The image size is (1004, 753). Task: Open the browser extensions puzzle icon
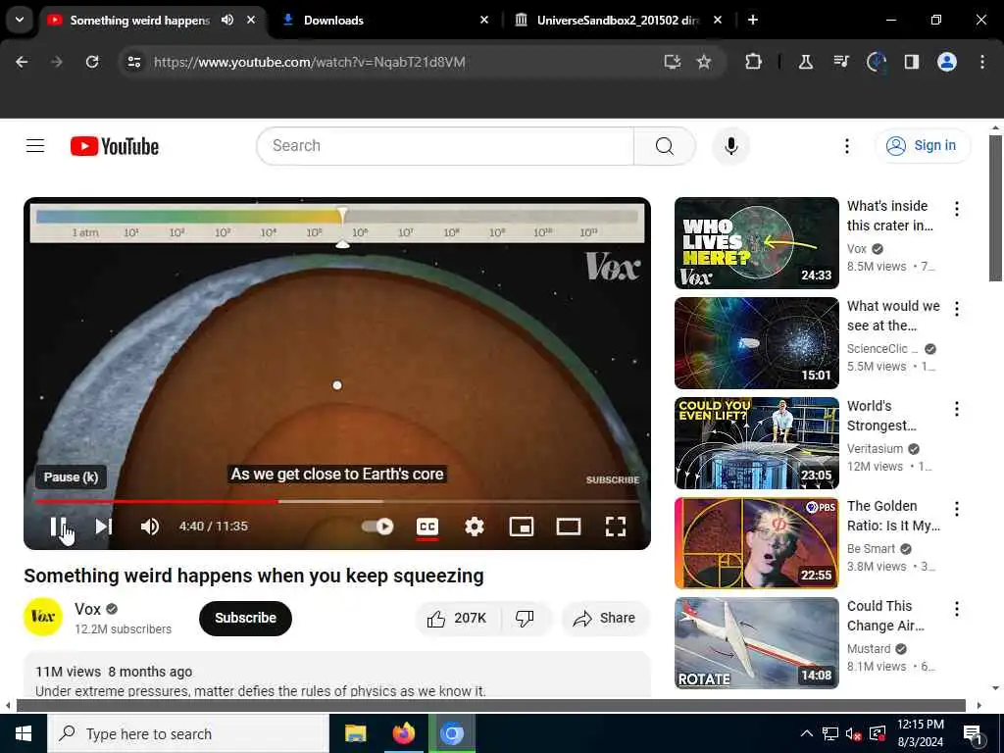click(x=754, y=62)
